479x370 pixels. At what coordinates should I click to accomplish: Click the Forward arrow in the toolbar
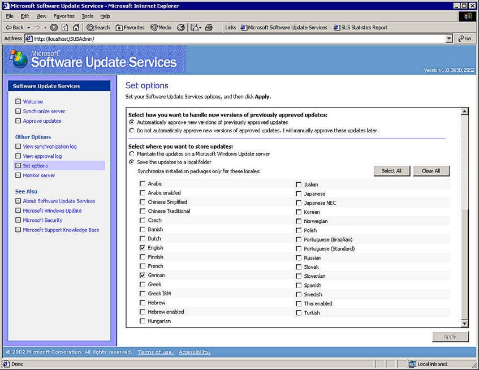tap(36, 28)
